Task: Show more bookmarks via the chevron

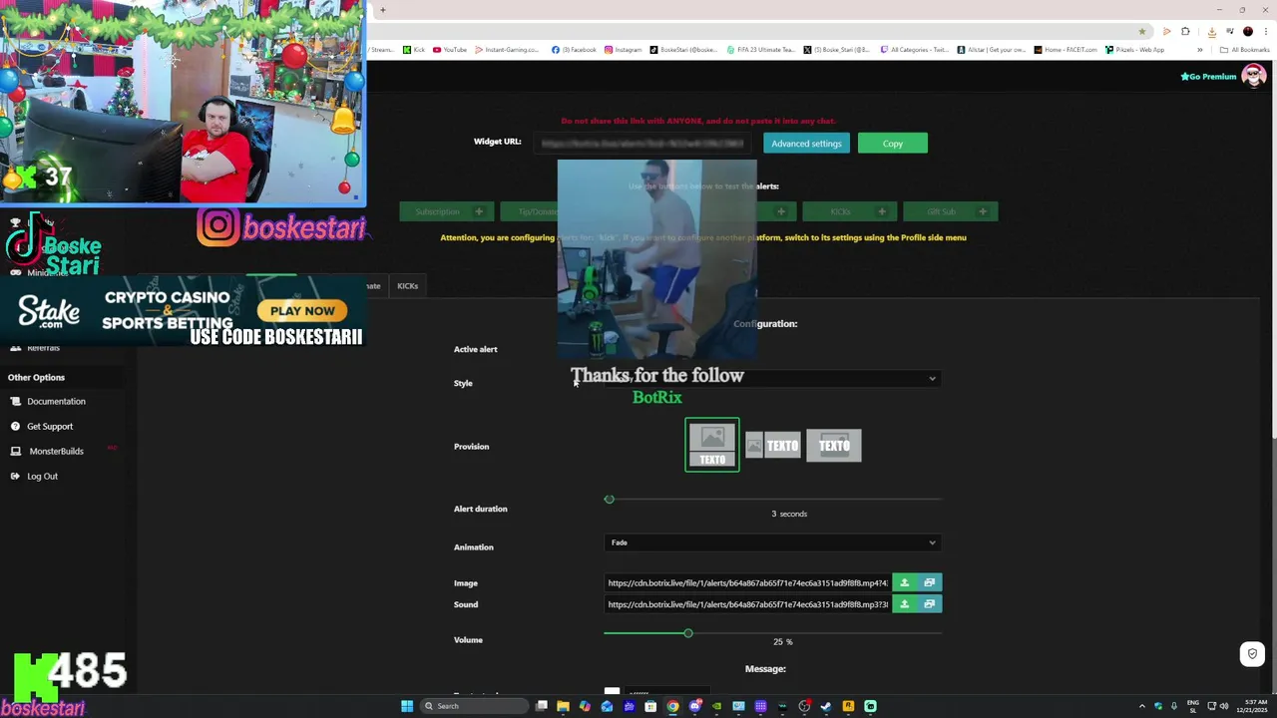Action: tap(1199, 50)
